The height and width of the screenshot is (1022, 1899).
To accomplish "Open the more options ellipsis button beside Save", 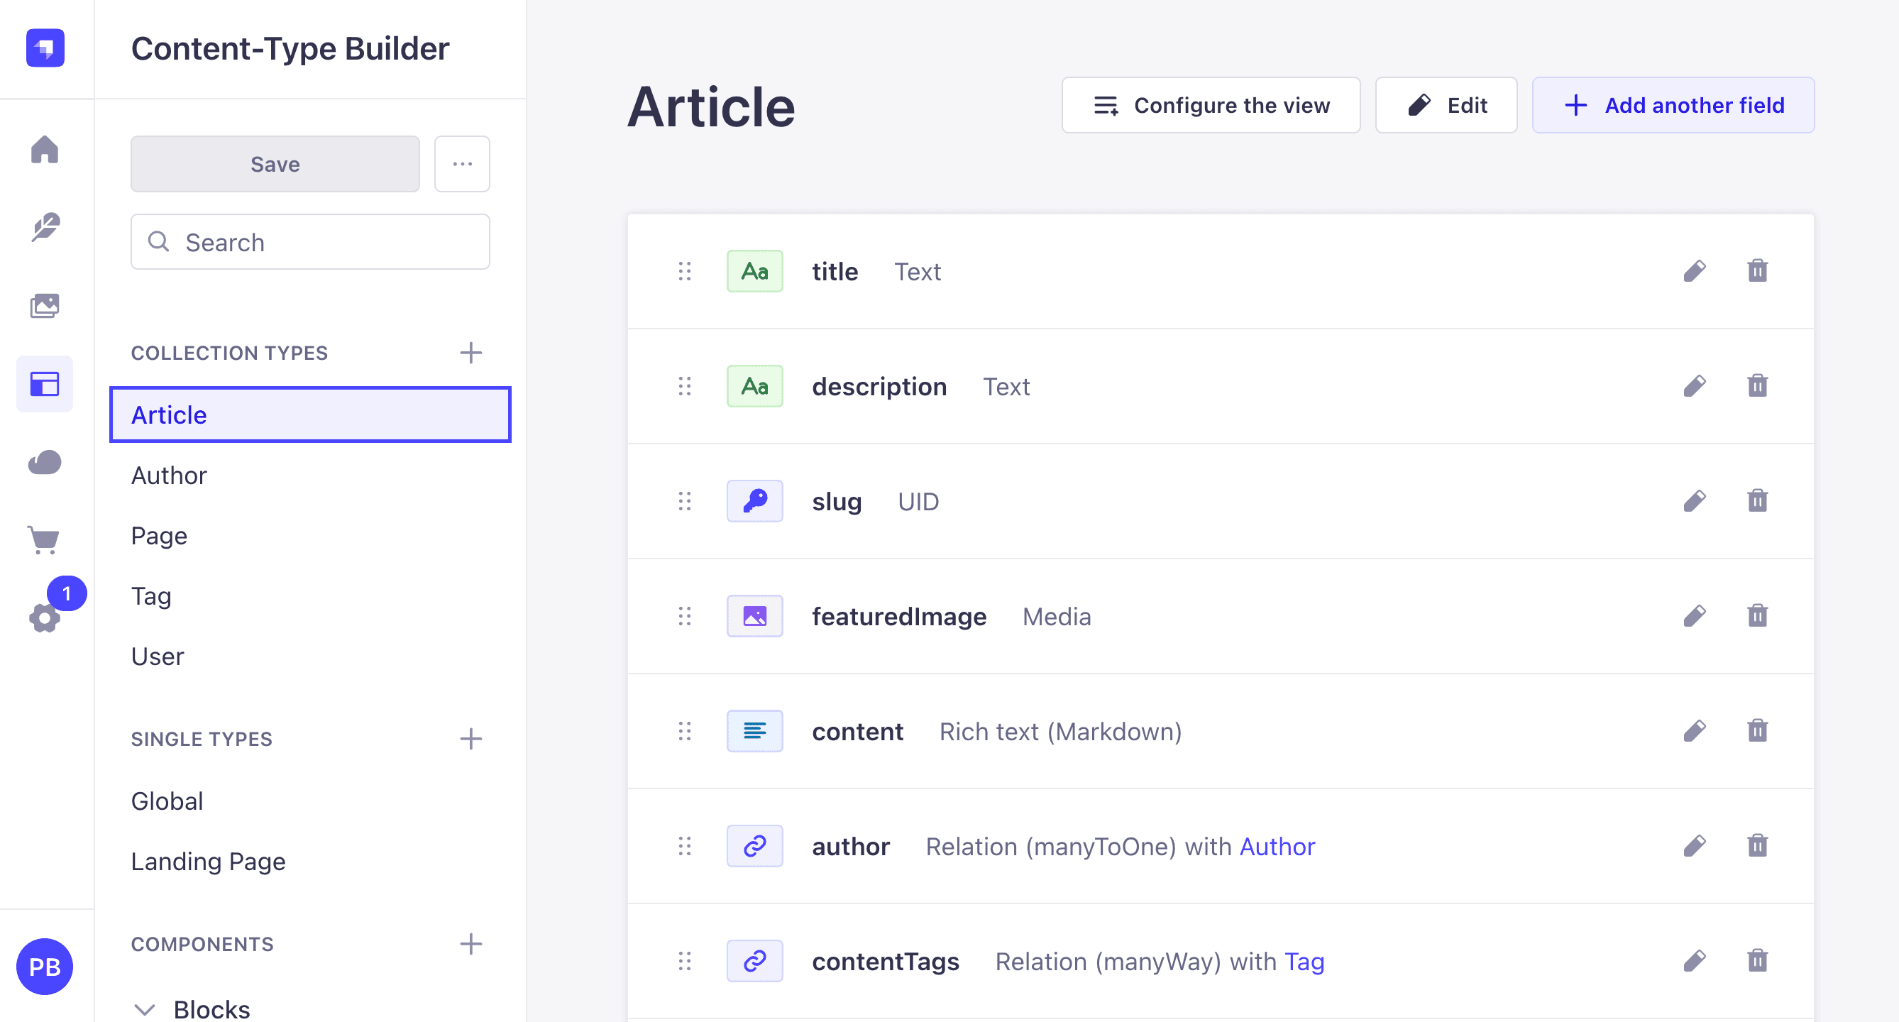I will pyautogui.click(x=462, y=164).
